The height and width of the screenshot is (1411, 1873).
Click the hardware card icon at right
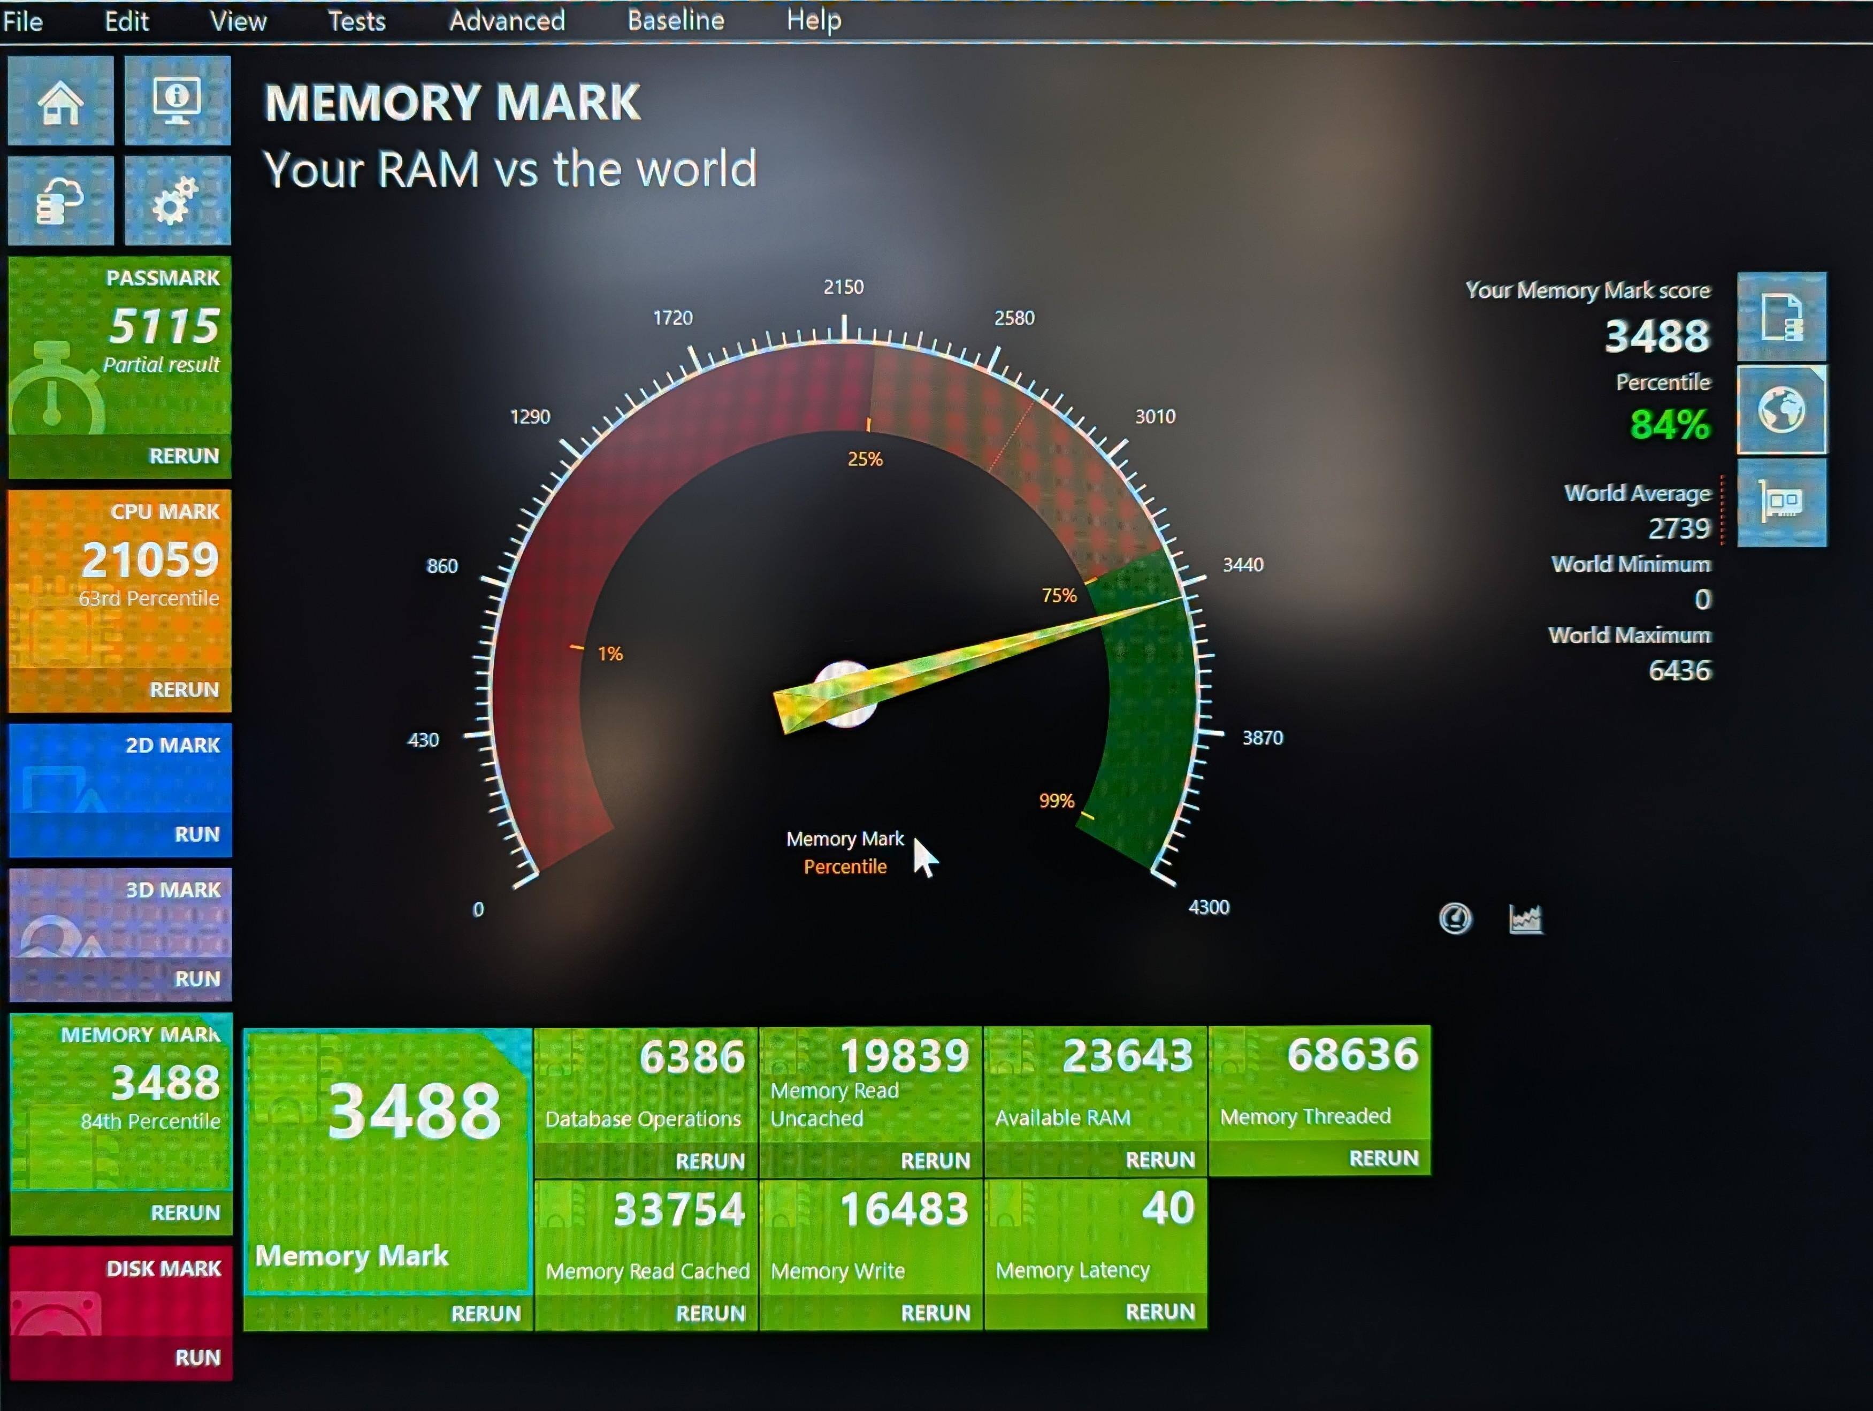click(x=1782, y=503)
